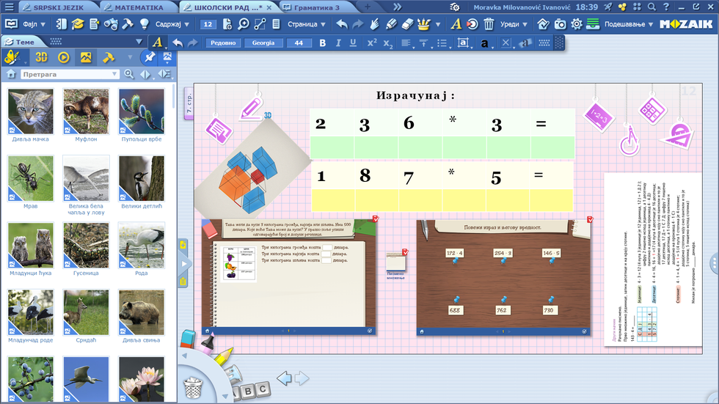Toggle the text shadow effect icon

point(525,43)
